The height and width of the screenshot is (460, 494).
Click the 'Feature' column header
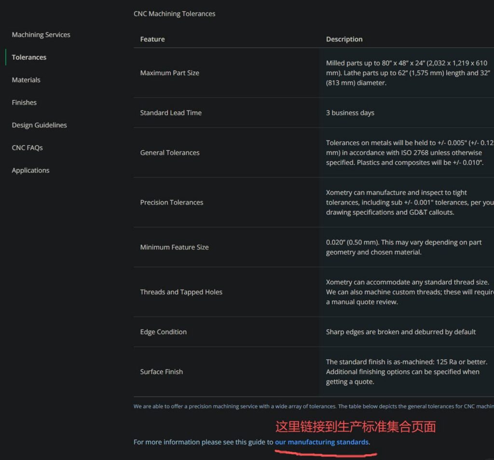click(152, 39)
